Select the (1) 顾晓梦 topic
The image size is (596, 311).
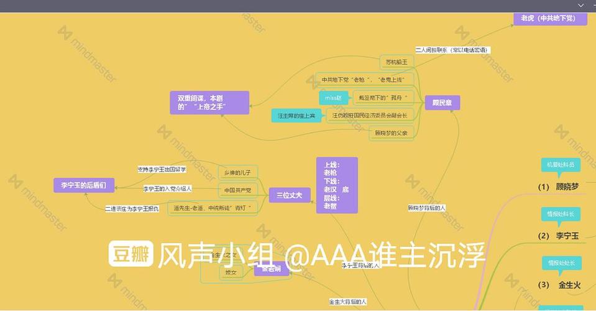[x=558, y=187]
